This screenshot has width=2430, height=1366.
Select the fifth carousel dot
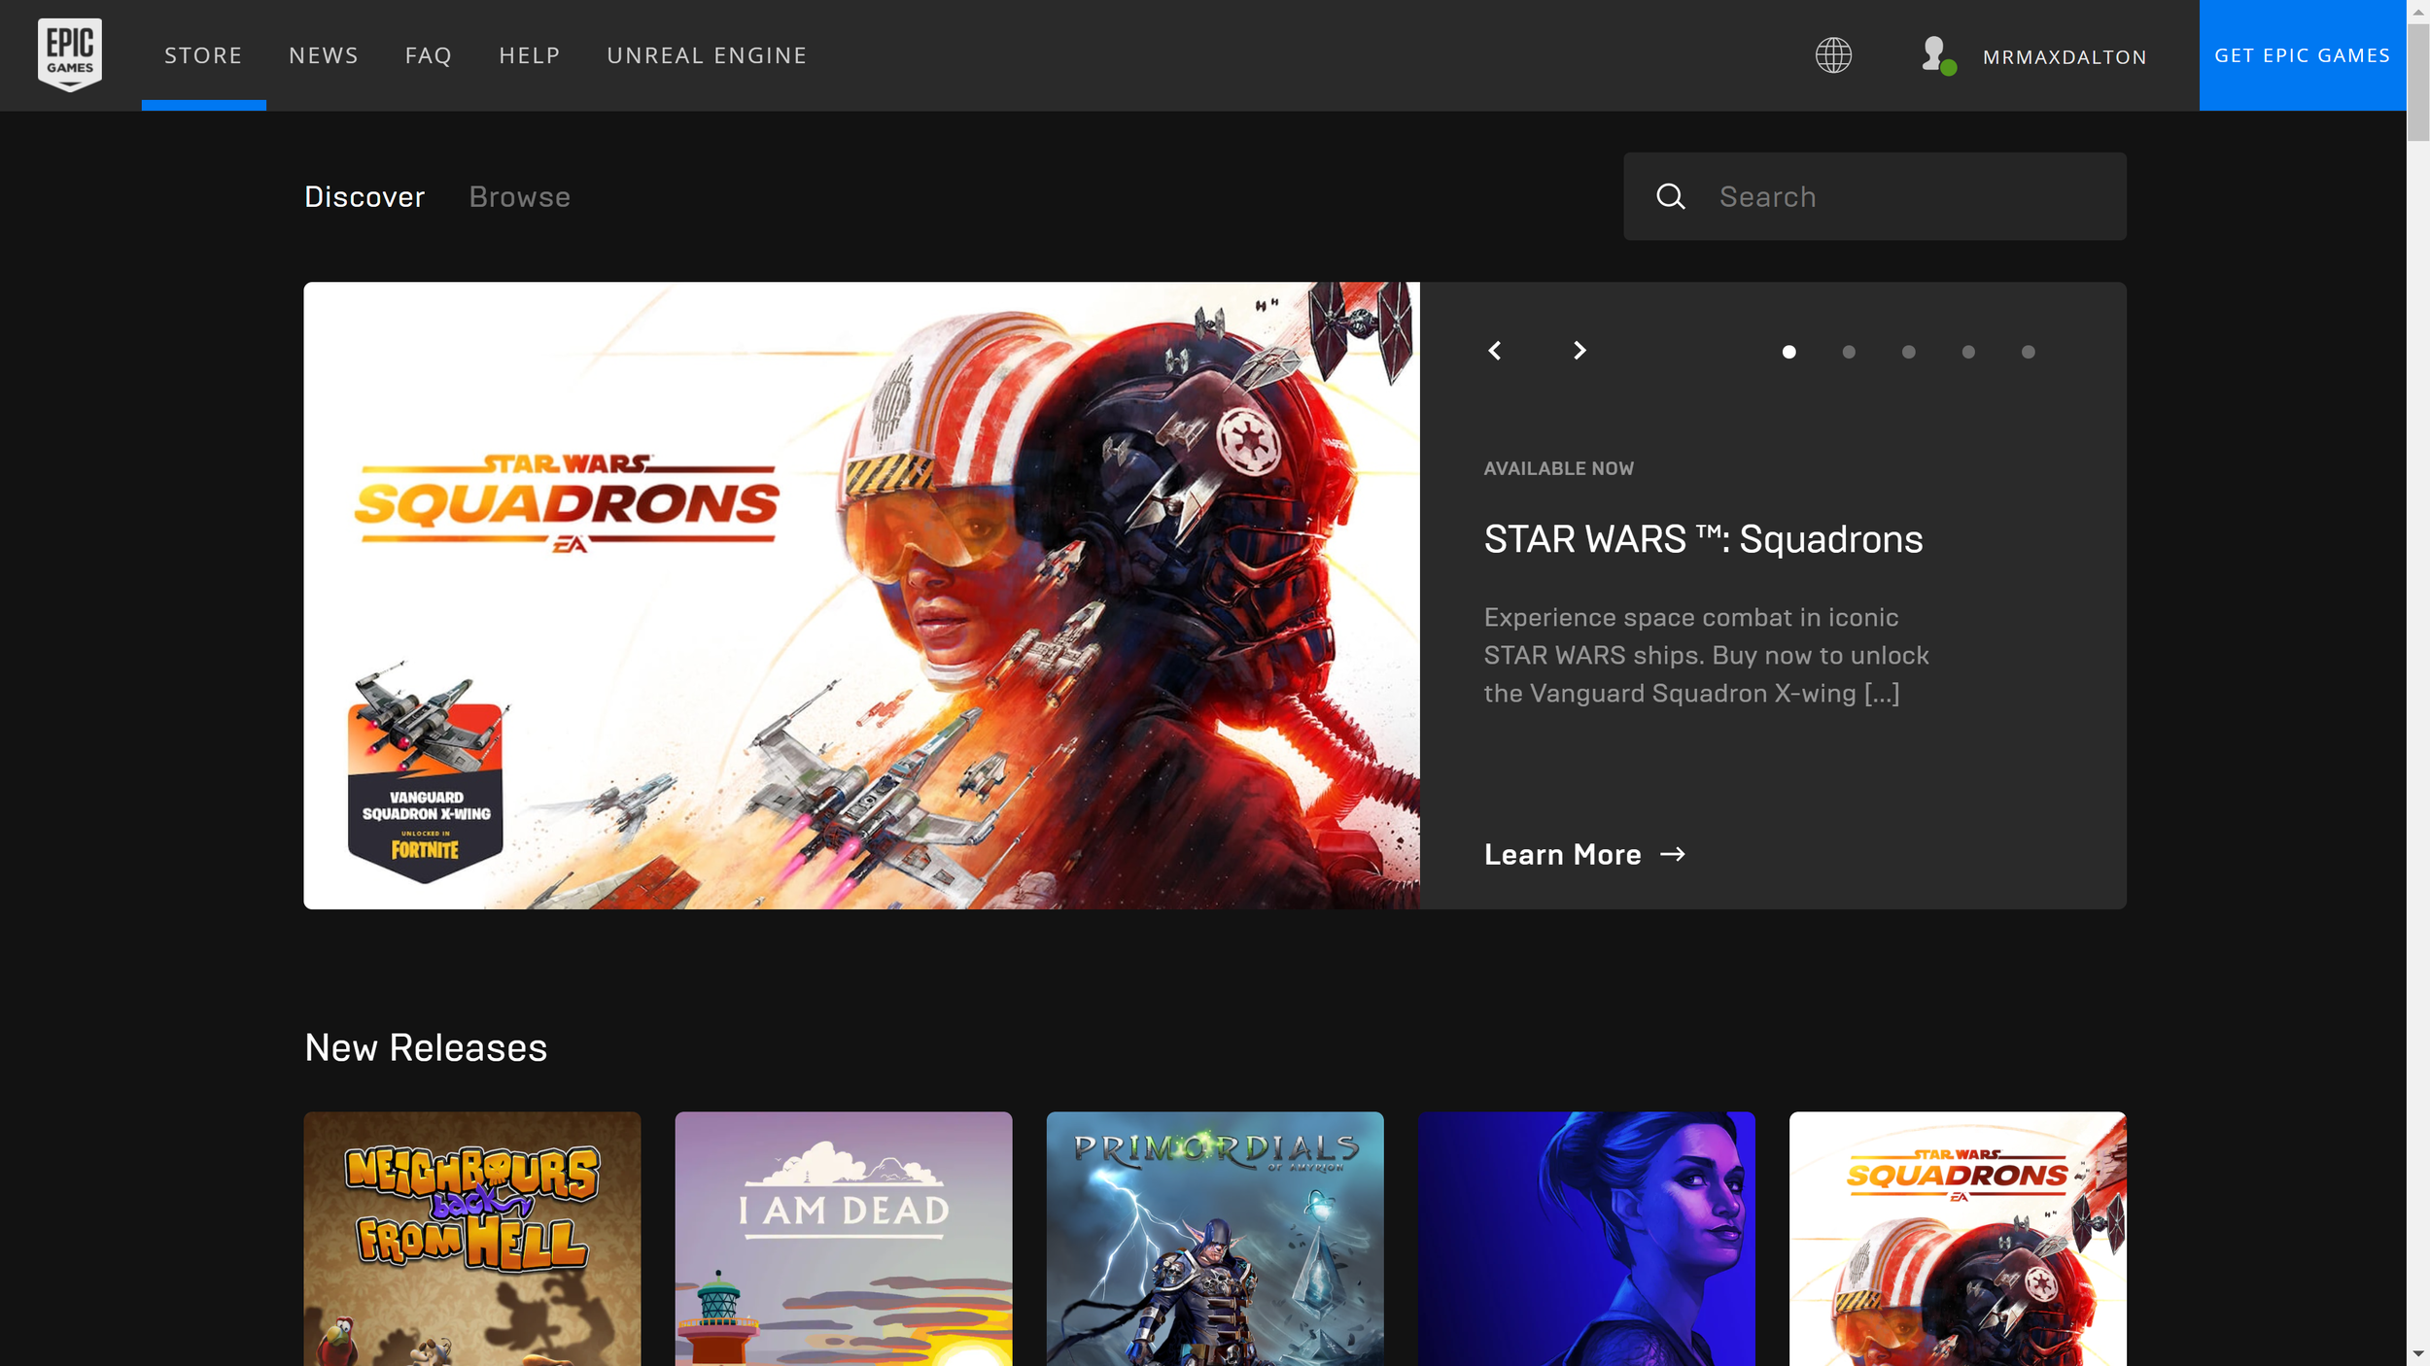click(x=2028, y=352)
